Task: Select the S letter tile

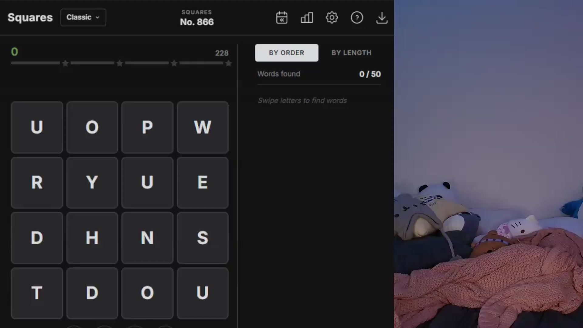Action: (x=203, y=238)
